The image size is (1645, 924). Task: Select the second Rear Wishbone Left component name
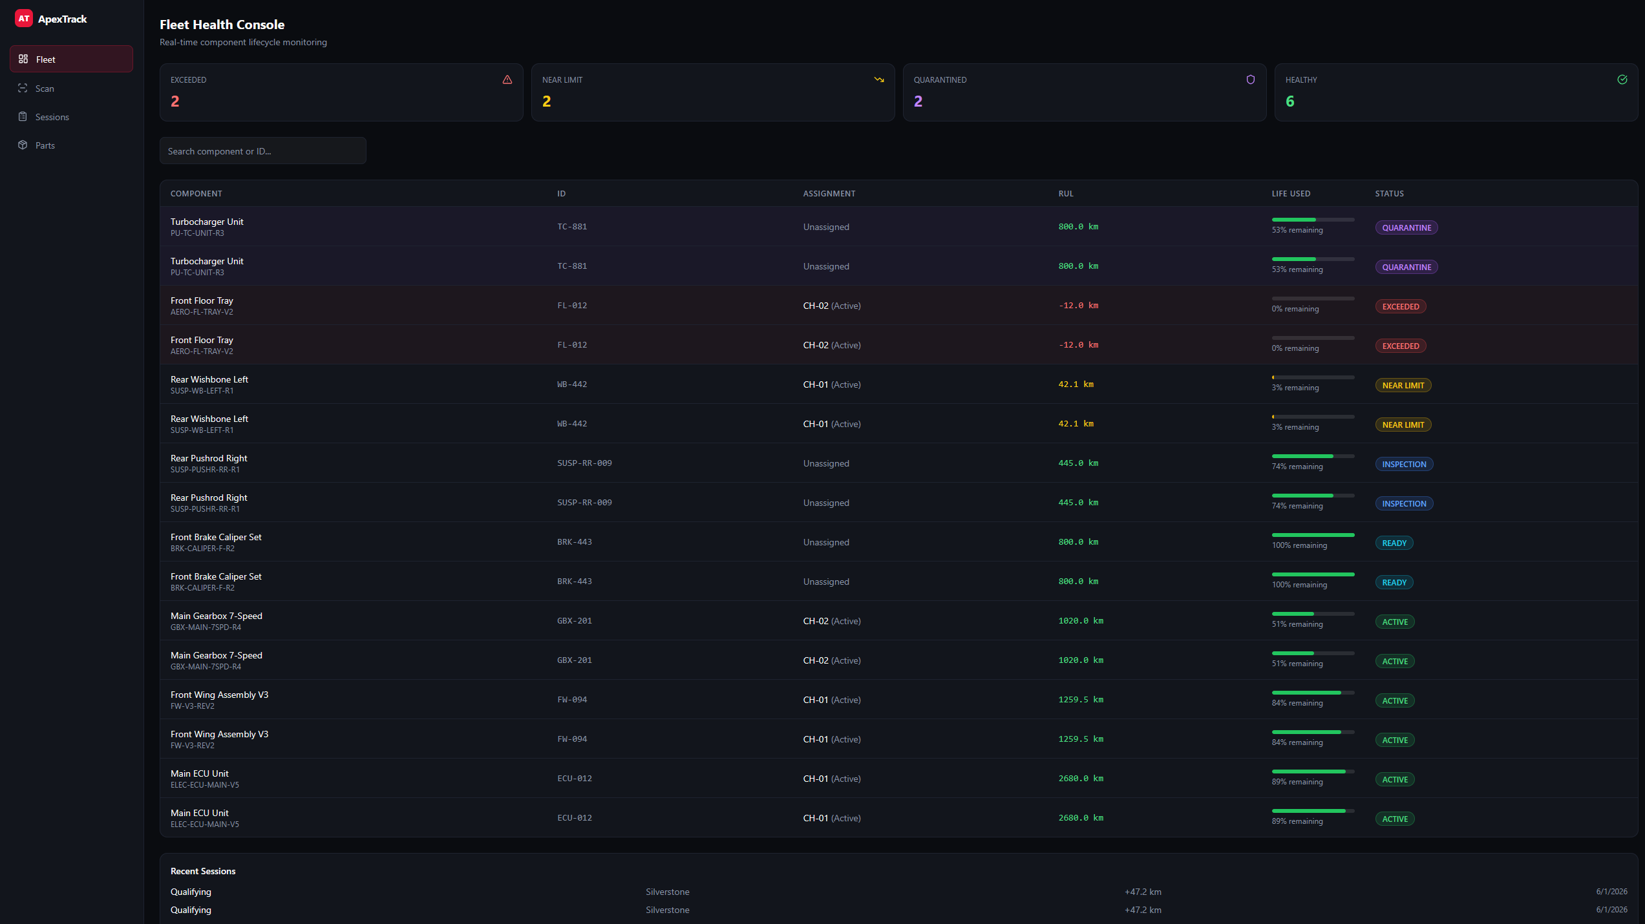click(x=209, y=419)
